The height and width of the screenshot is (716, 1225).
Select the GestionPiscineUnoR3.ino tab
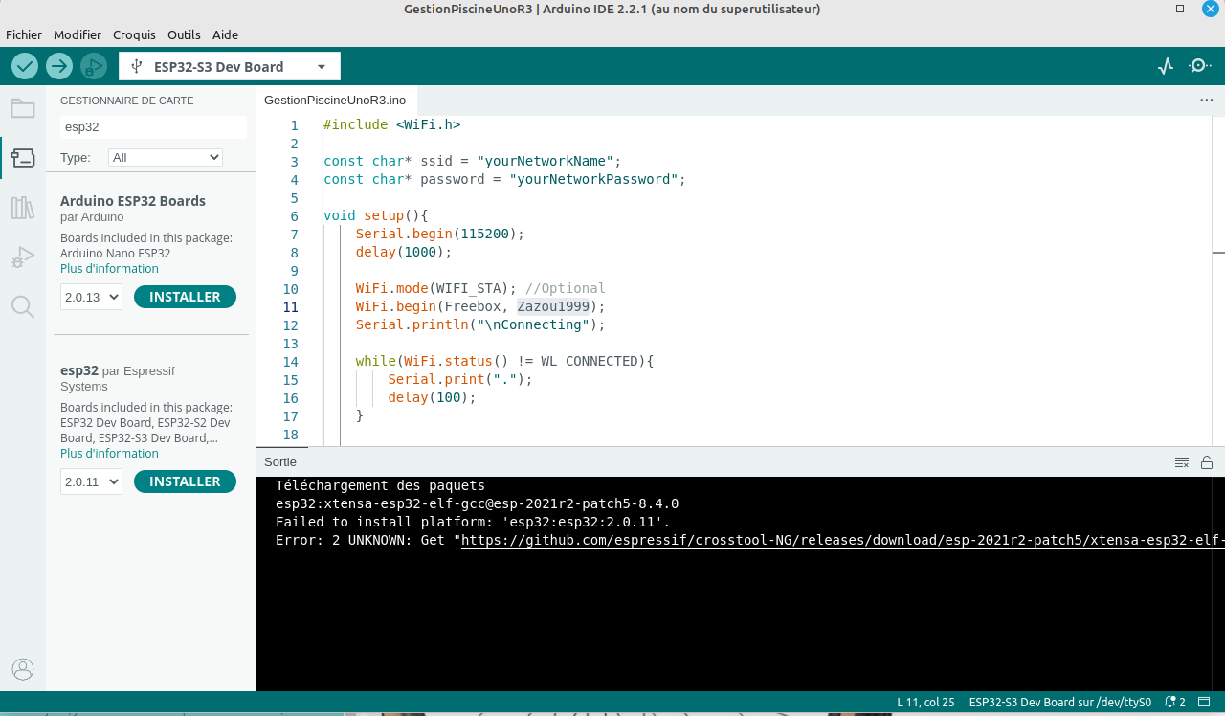click(335, 100)
